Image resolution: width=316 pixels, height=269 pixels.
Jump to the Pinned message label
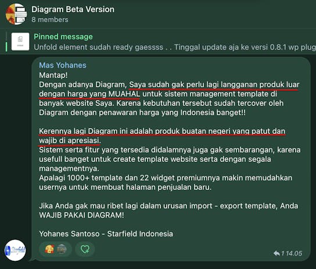tap(63, 37)
